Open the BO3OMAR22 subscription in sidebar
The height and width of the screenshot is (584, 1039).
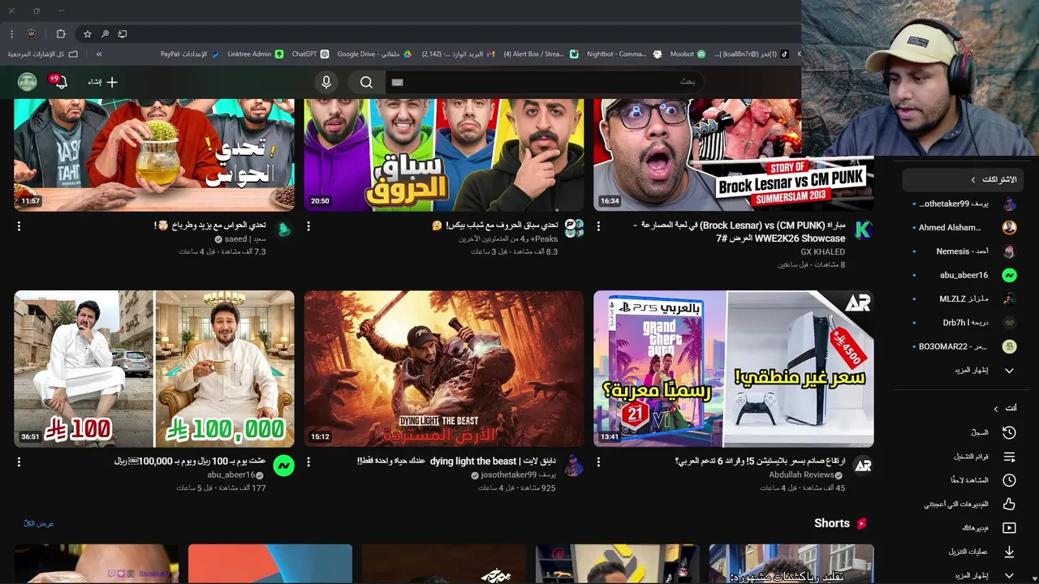(x=964, y=346)
